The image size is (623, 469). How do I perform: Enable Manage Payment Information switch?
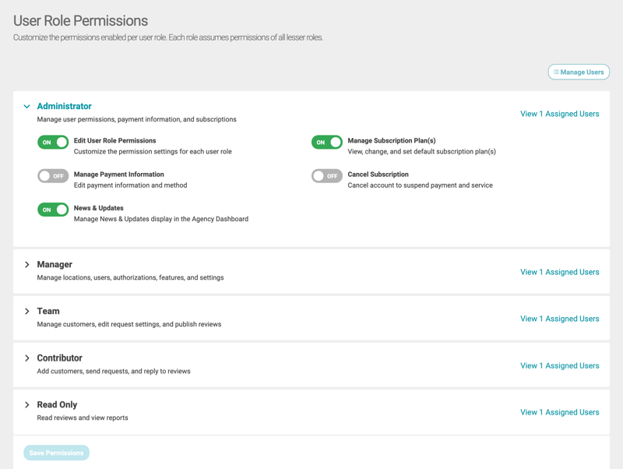53,176
